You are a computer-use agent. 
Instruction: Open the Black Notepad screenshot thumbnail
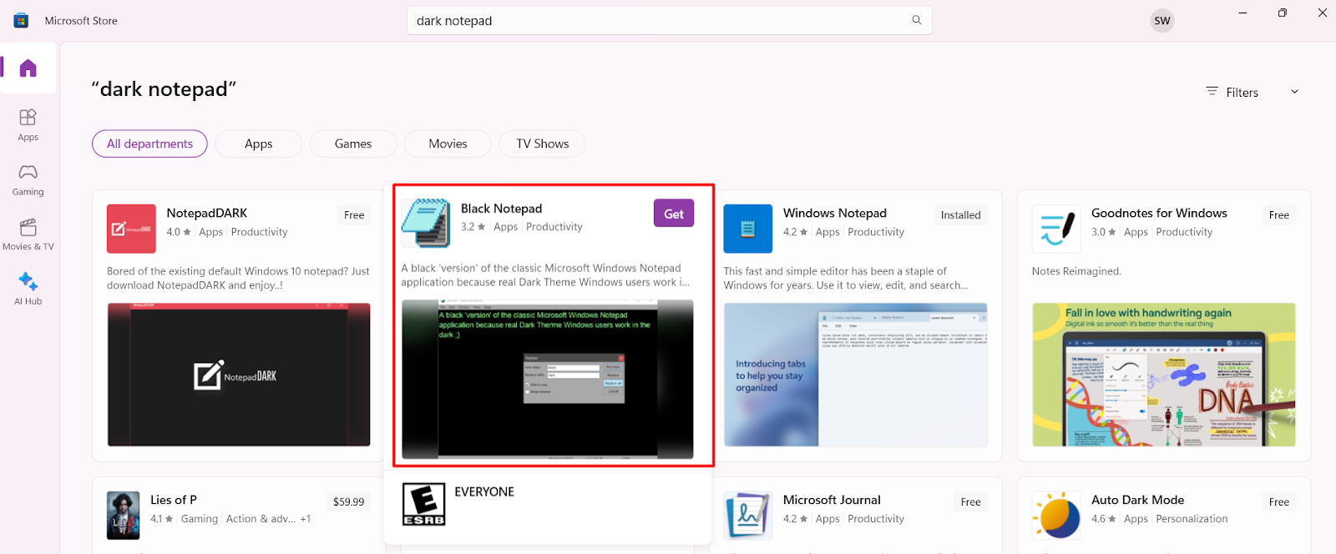(548, 379)
